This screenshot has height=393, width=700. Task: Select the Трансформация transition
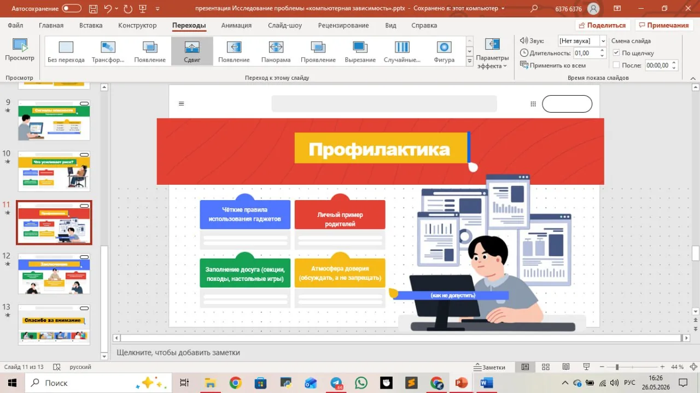coord(108,51)
